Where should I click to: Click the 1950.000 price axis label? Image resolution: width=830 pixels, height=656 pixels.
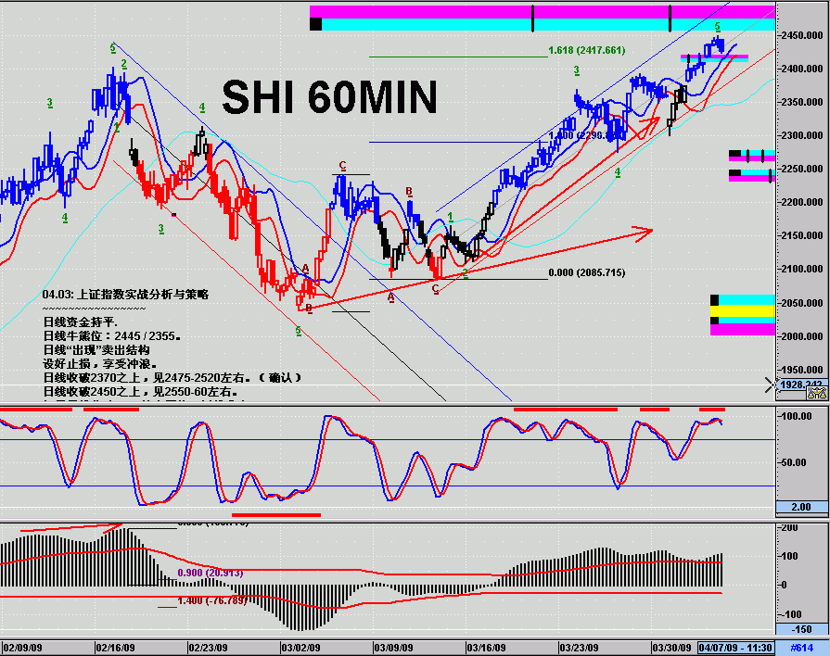coord(802,370)
